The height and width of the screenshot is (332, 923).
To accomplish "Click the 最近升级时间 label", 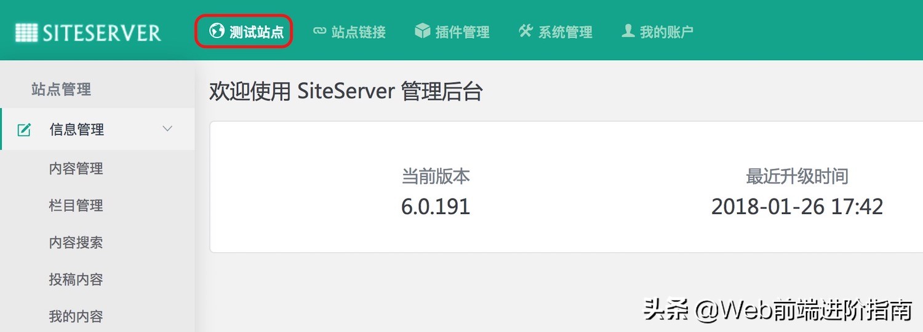I will point(797,176).
